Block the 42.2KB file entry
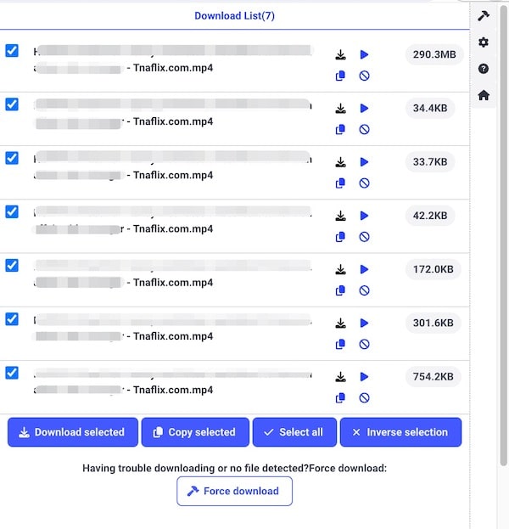Viewport: 509px width, 529px height. [x=364, y=237]
